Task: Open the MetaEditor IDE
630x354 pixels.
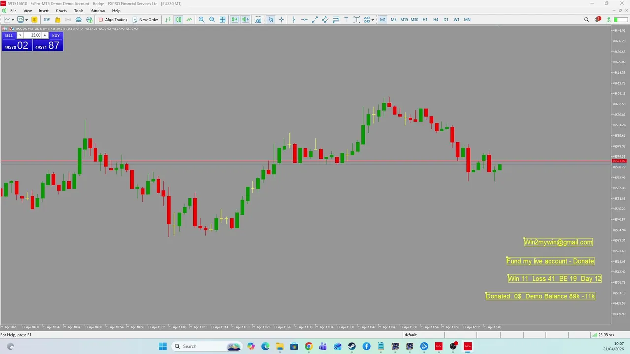Action: coord(47,20)
